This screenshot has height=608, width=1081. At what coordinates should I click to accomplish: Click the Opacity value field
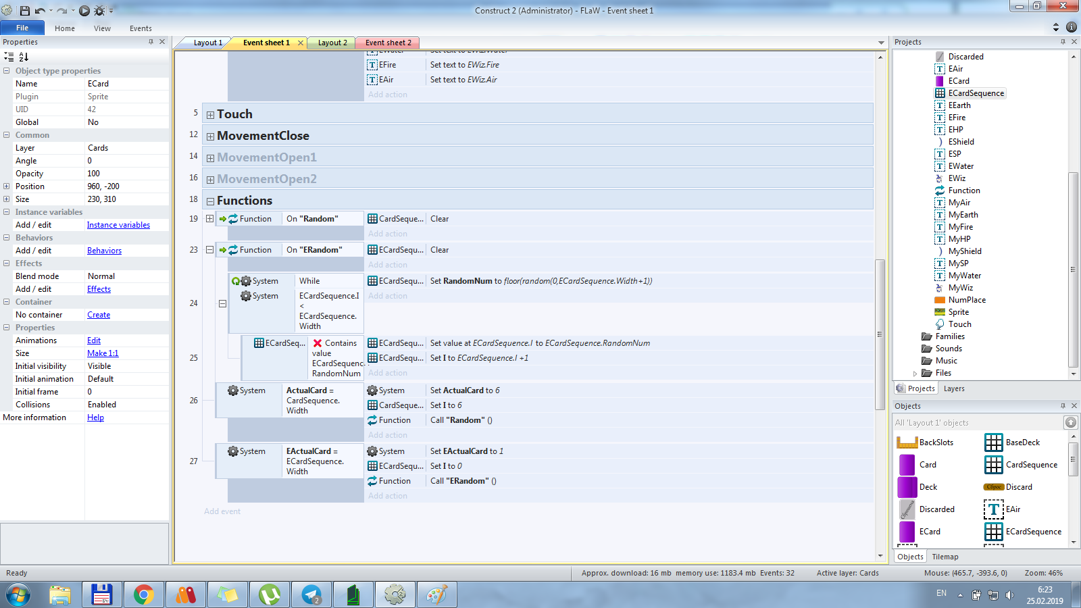[x=126, y=174]
